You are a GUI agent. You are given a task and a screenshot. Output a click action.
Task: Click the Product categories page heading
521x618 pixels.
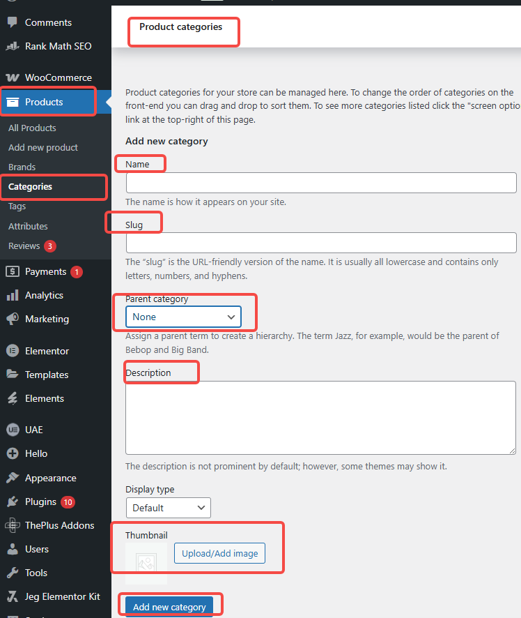click(x=180, y=27)
